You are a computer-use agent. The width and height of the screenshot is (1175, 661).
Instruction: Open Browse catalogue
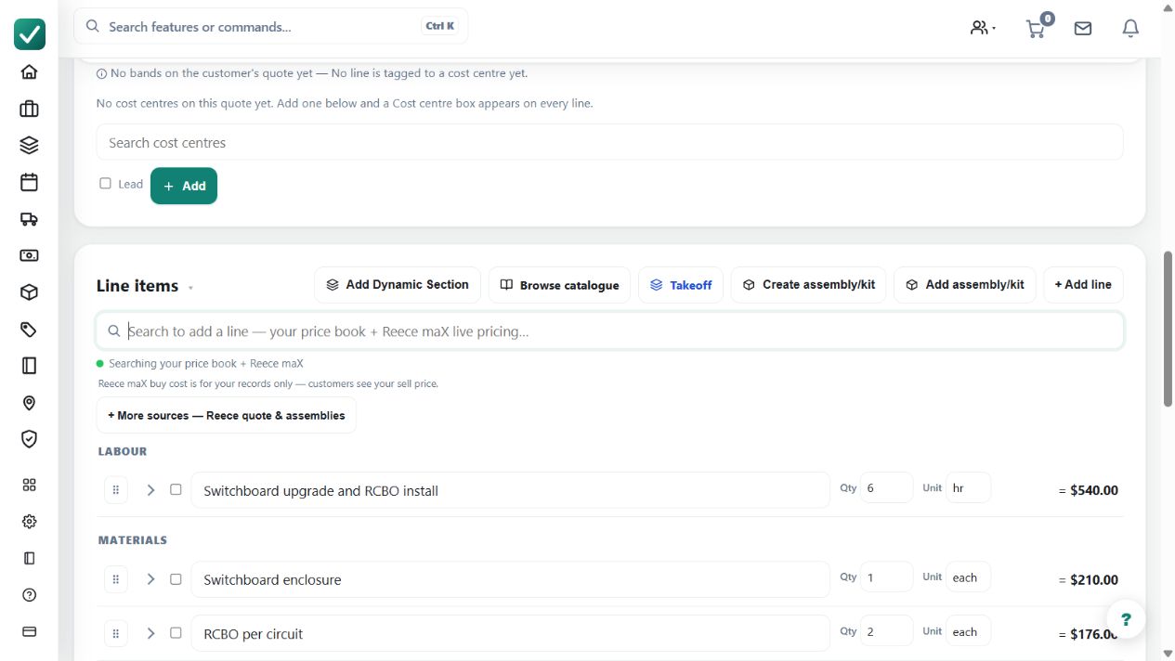[x=559, y=285]
